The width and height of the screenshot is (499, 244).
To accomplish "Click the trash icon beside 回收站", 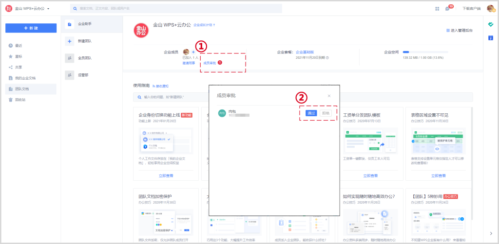I will (x=11, y=100).
